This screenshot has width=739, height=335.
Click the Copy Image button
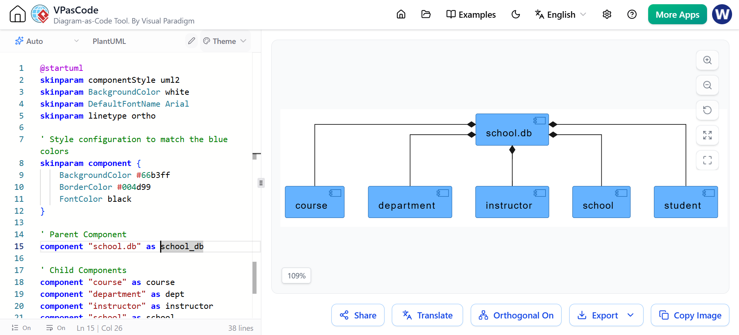click(690, 315)
